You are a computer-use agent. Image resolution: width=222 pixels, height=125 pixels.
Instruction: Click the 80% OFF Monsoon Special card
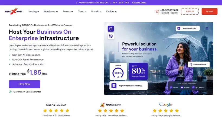click(138, 71)
